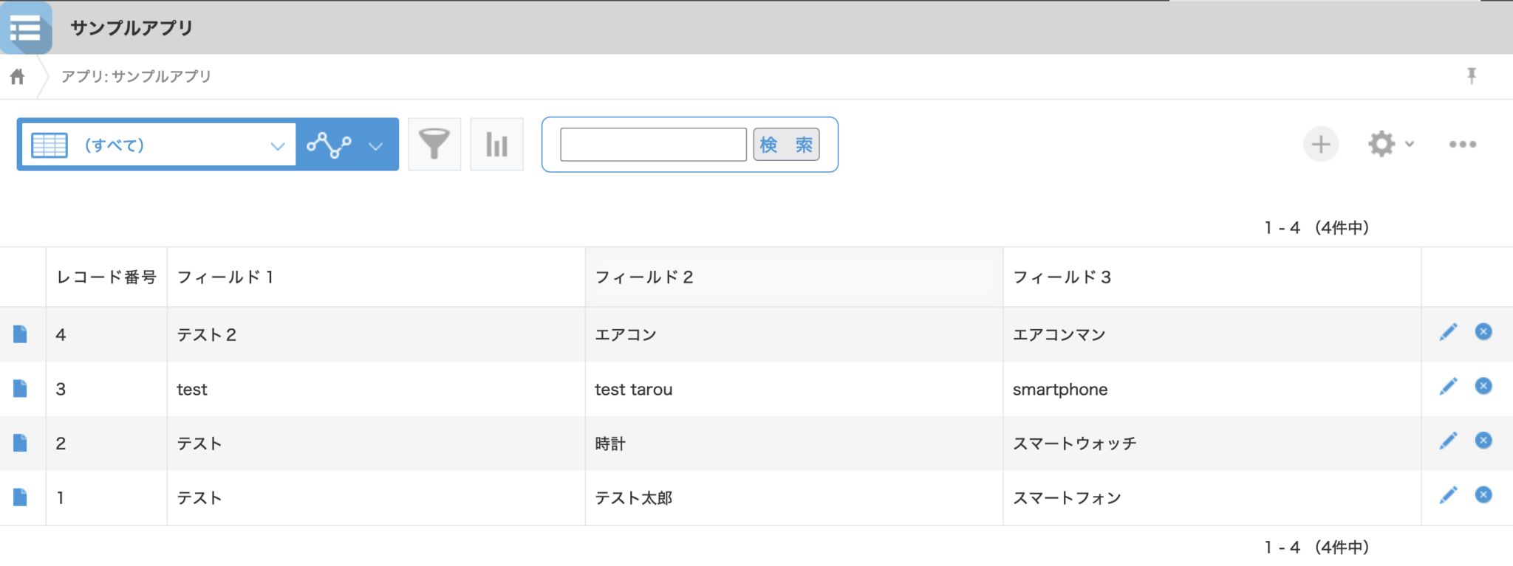Click the フィールド 2 column header
The width and height of the screenshot is (1513, 566).
[x=644, y=277]
